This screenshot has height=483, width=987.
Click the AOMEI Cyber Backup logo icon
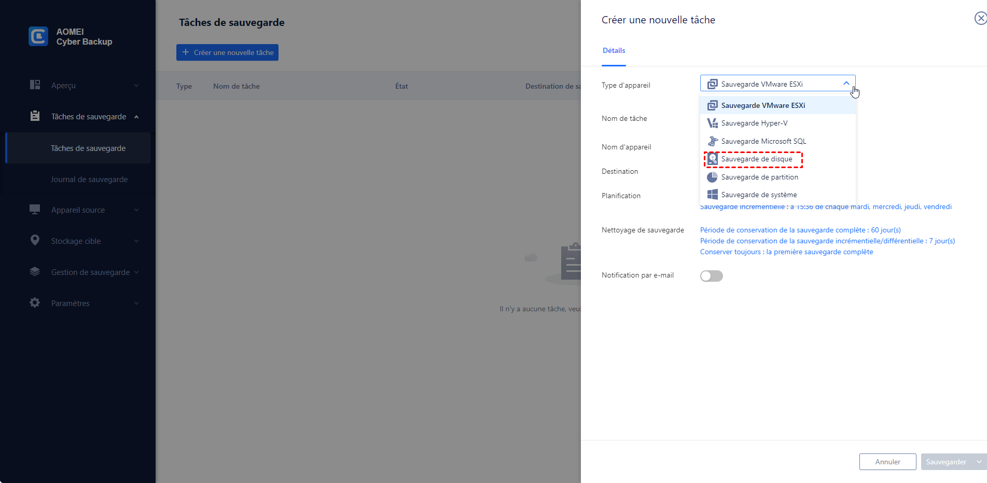[38, 36]
